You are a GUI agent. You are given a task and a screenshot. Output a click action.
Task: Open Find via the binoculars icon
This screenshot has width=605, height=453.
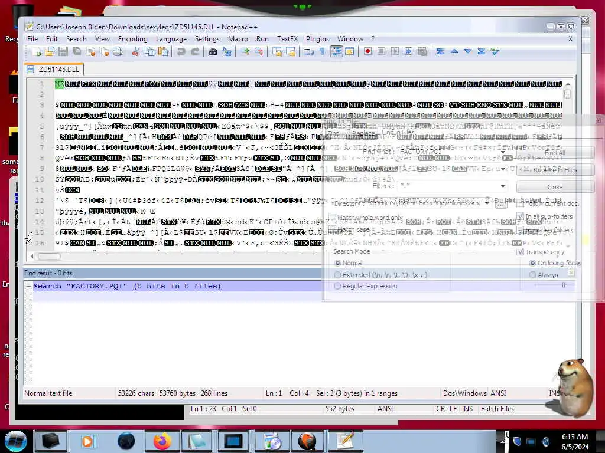tap(213, 52)
